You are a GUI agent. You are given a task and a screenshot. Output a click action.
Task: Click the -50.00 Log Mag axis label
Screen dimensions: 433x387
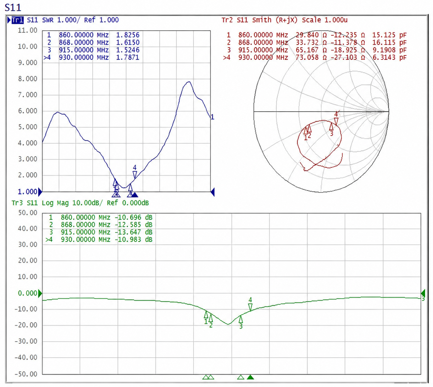pyautogui.click(x=26, y=374)
